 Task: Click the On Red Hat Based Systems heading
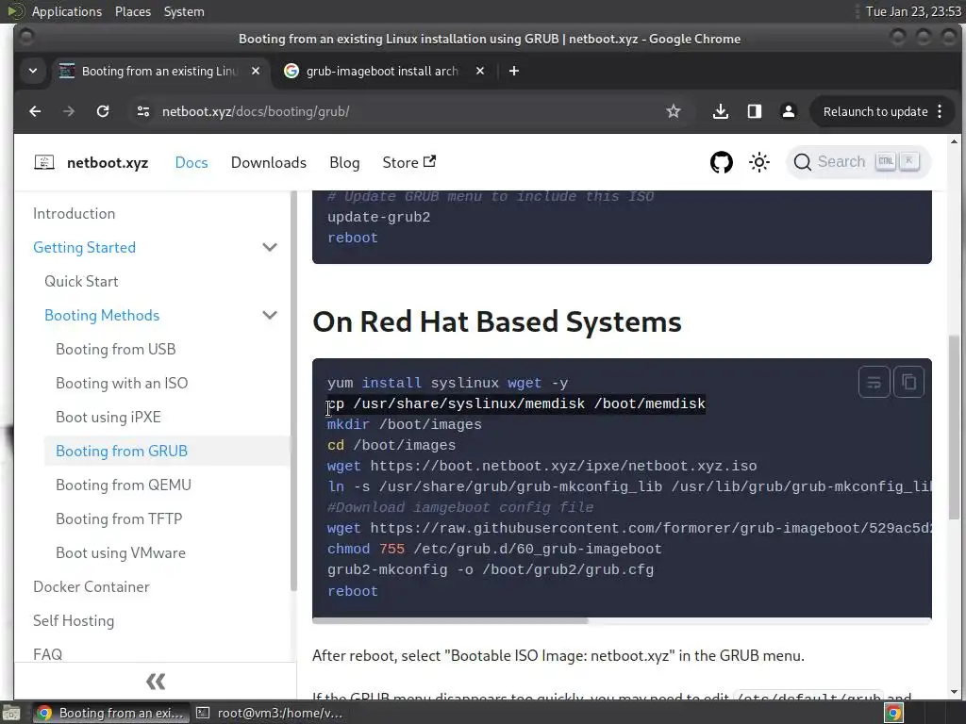coord(496,322)
